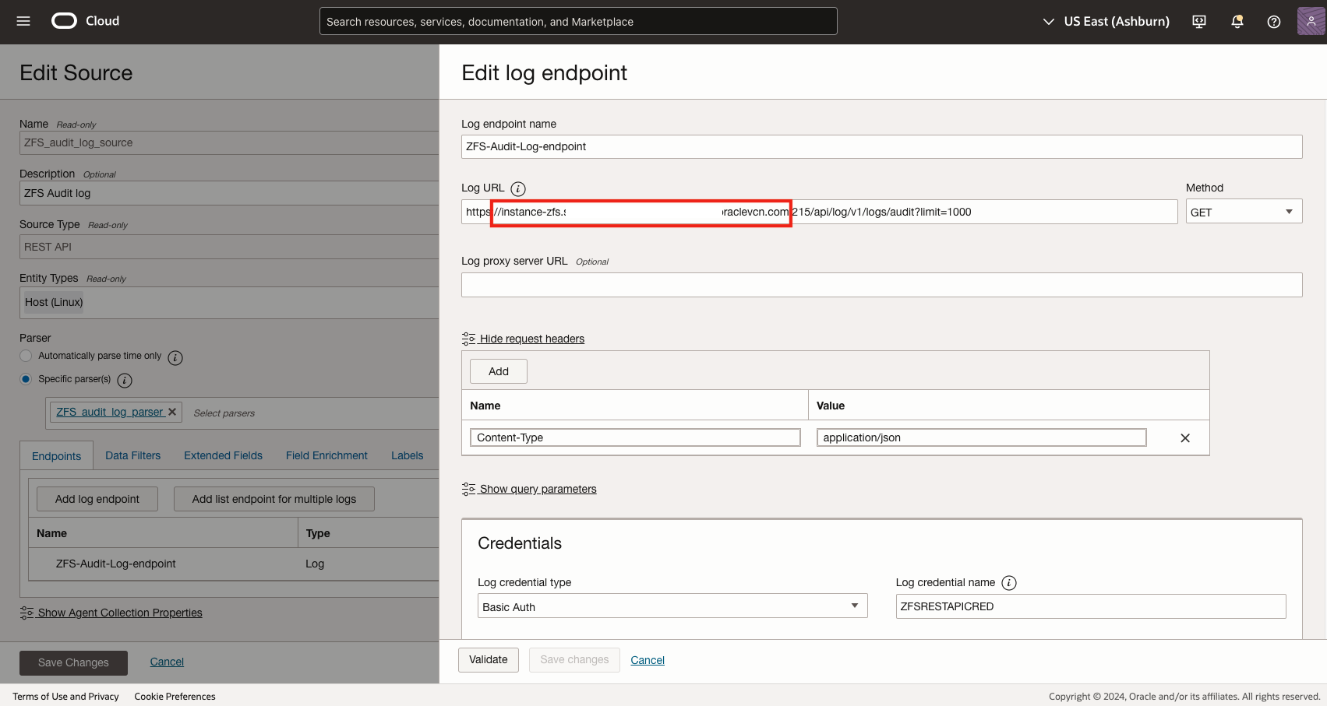Switch to the Data Filters tab
The width and height of the screenshot is (1327, 706).
tap(132, 455)
